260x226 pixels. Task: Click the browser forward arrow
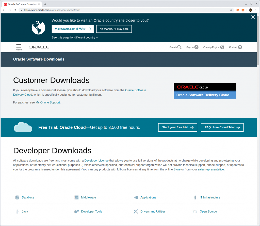pyautogui.click(x=10, y=10)
